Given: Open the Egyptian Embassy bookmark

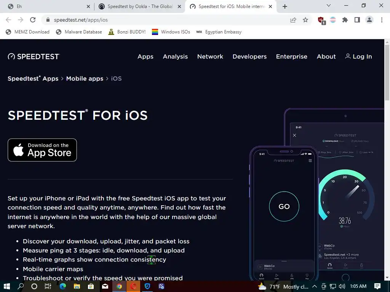Looking at the screenshot, I should pyautogui.click(x=219, y=32).
